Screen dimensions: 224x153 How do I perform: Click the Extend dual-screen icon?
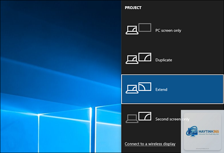tap(138, 88)
